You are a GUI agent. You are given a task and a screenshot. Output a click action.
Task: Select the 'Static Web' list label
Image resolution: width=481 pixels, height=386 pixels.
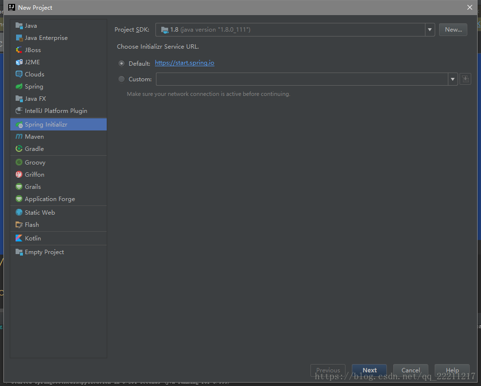click(40, 212)
